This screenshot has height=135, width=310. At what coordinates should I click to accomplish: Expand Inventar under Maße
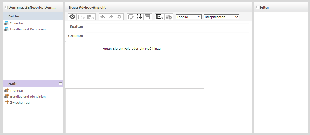(x=5, y=92)
